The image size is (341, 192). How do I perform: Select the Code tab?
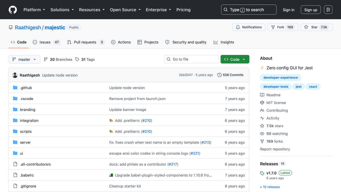click(18, 42)
